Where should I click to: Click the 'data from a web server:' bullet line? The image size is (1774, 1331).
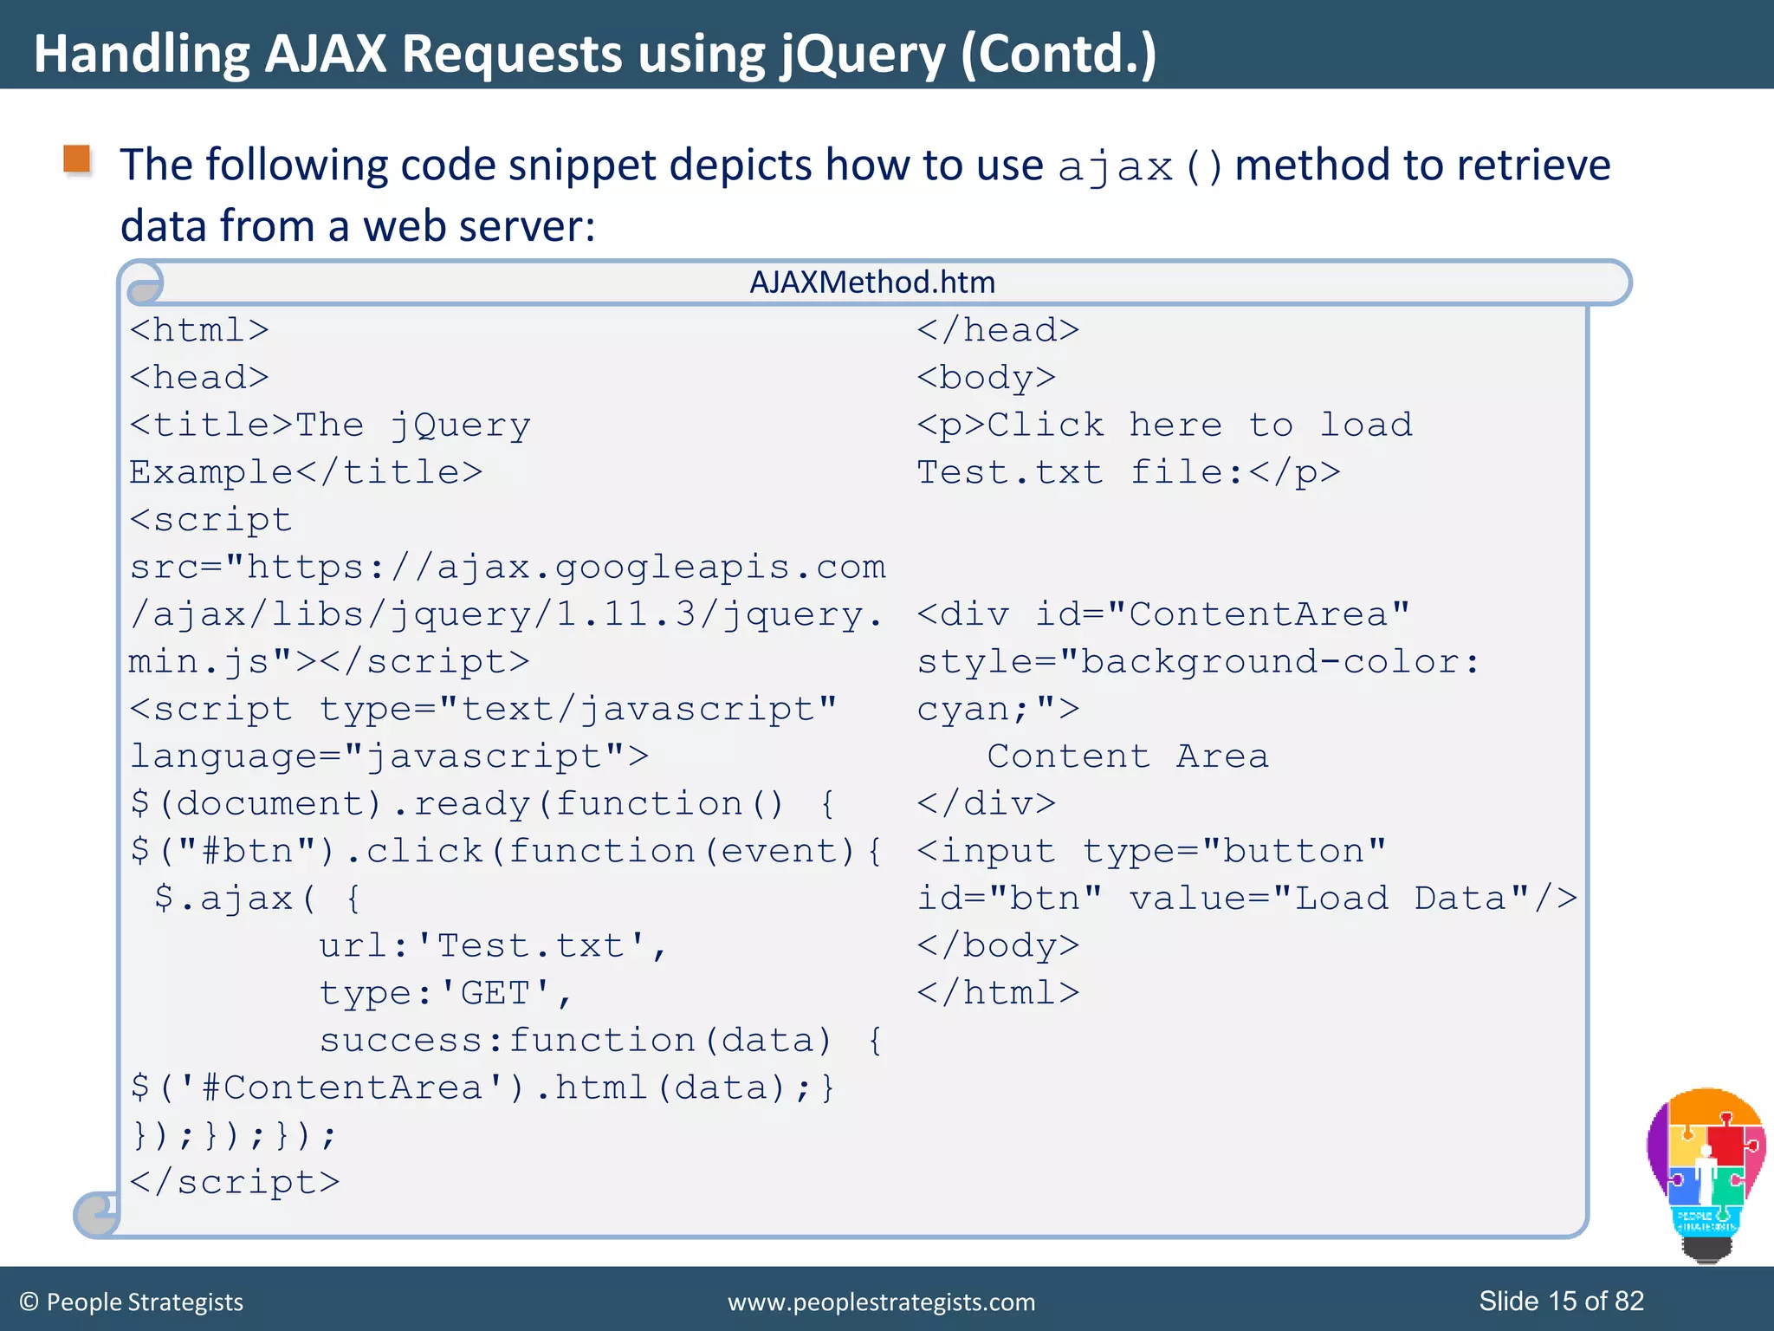[x=358, y=226]
